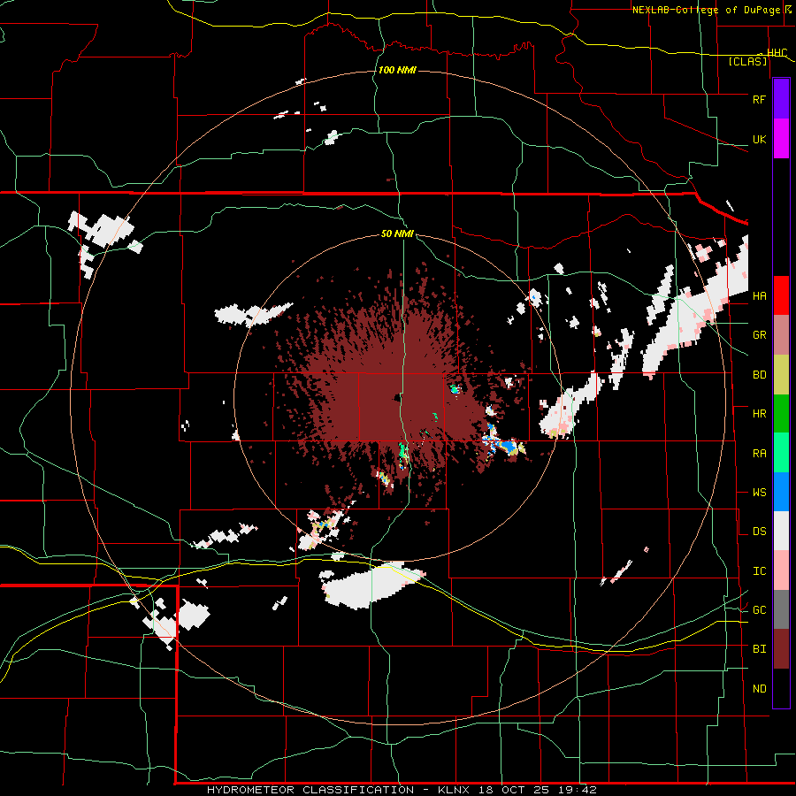Click the bright green RA legend swatch

[781, 453]
